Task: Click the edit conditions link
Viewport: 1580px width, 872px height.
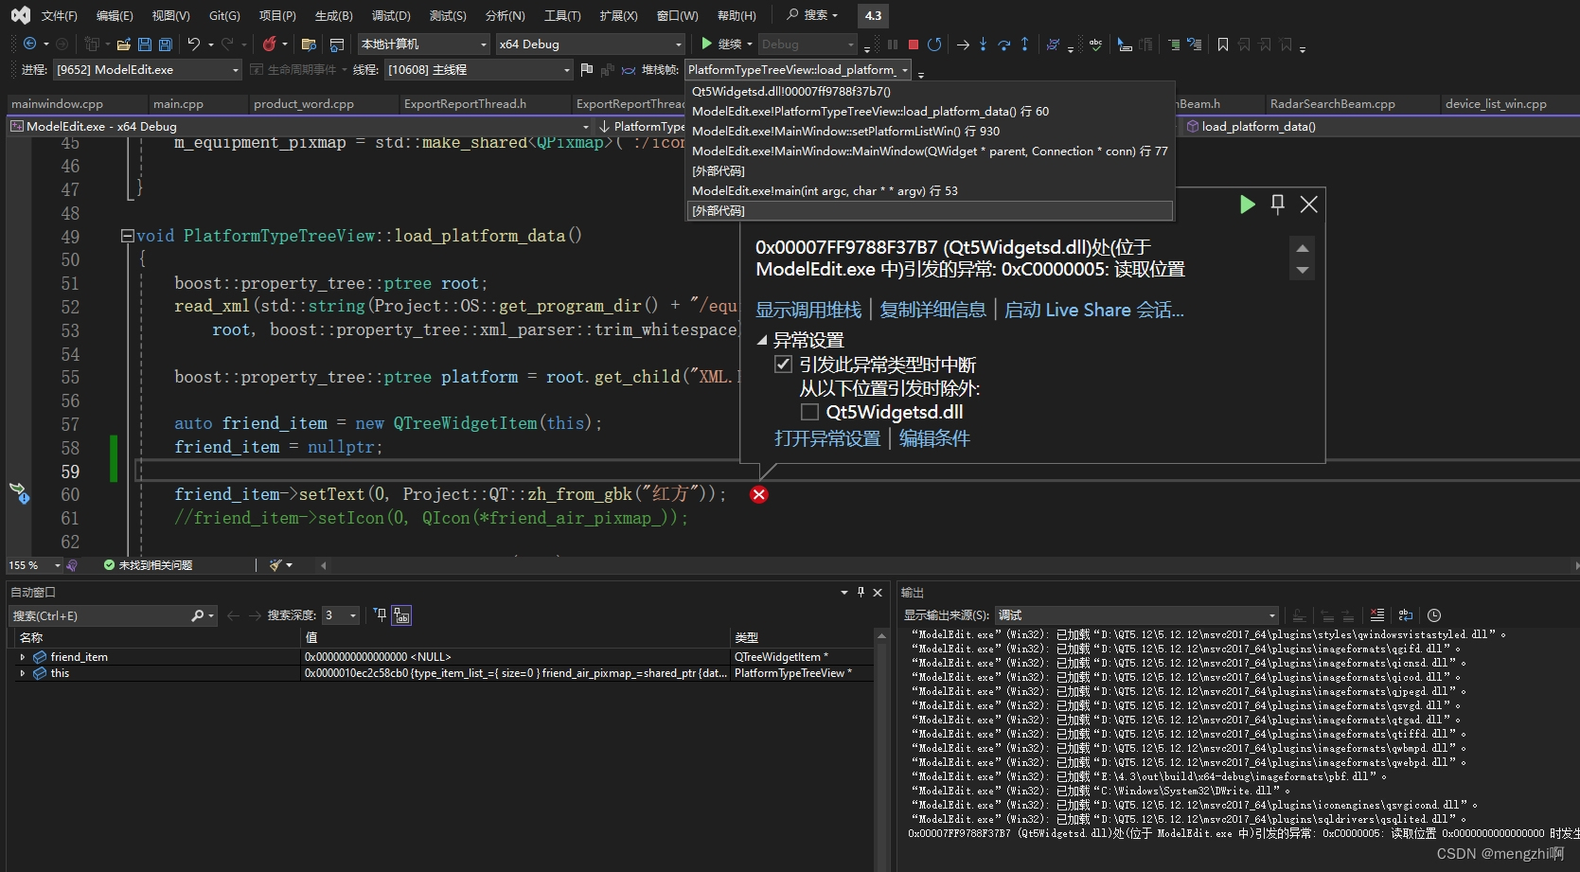Action: [934, 438]
